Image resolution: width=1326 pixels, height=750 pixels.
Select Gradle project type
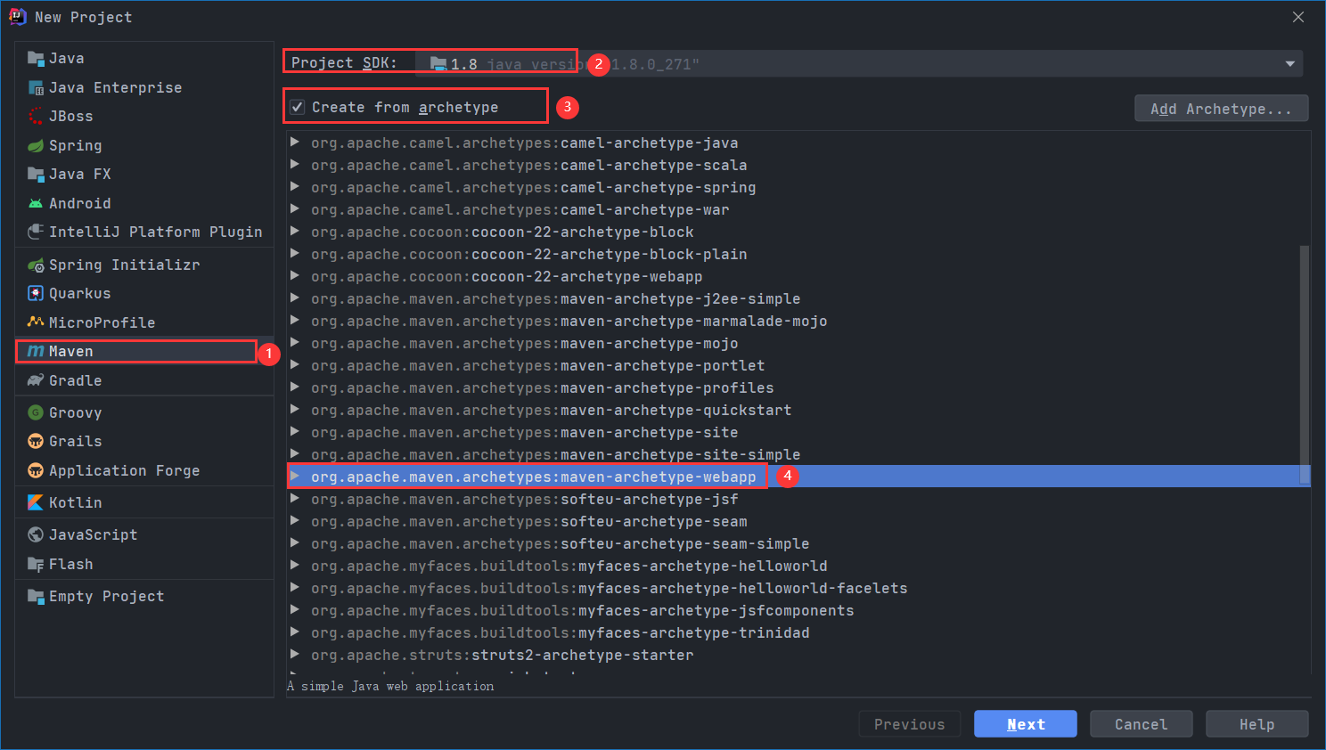pyautogui.click(x=144, y=380)
